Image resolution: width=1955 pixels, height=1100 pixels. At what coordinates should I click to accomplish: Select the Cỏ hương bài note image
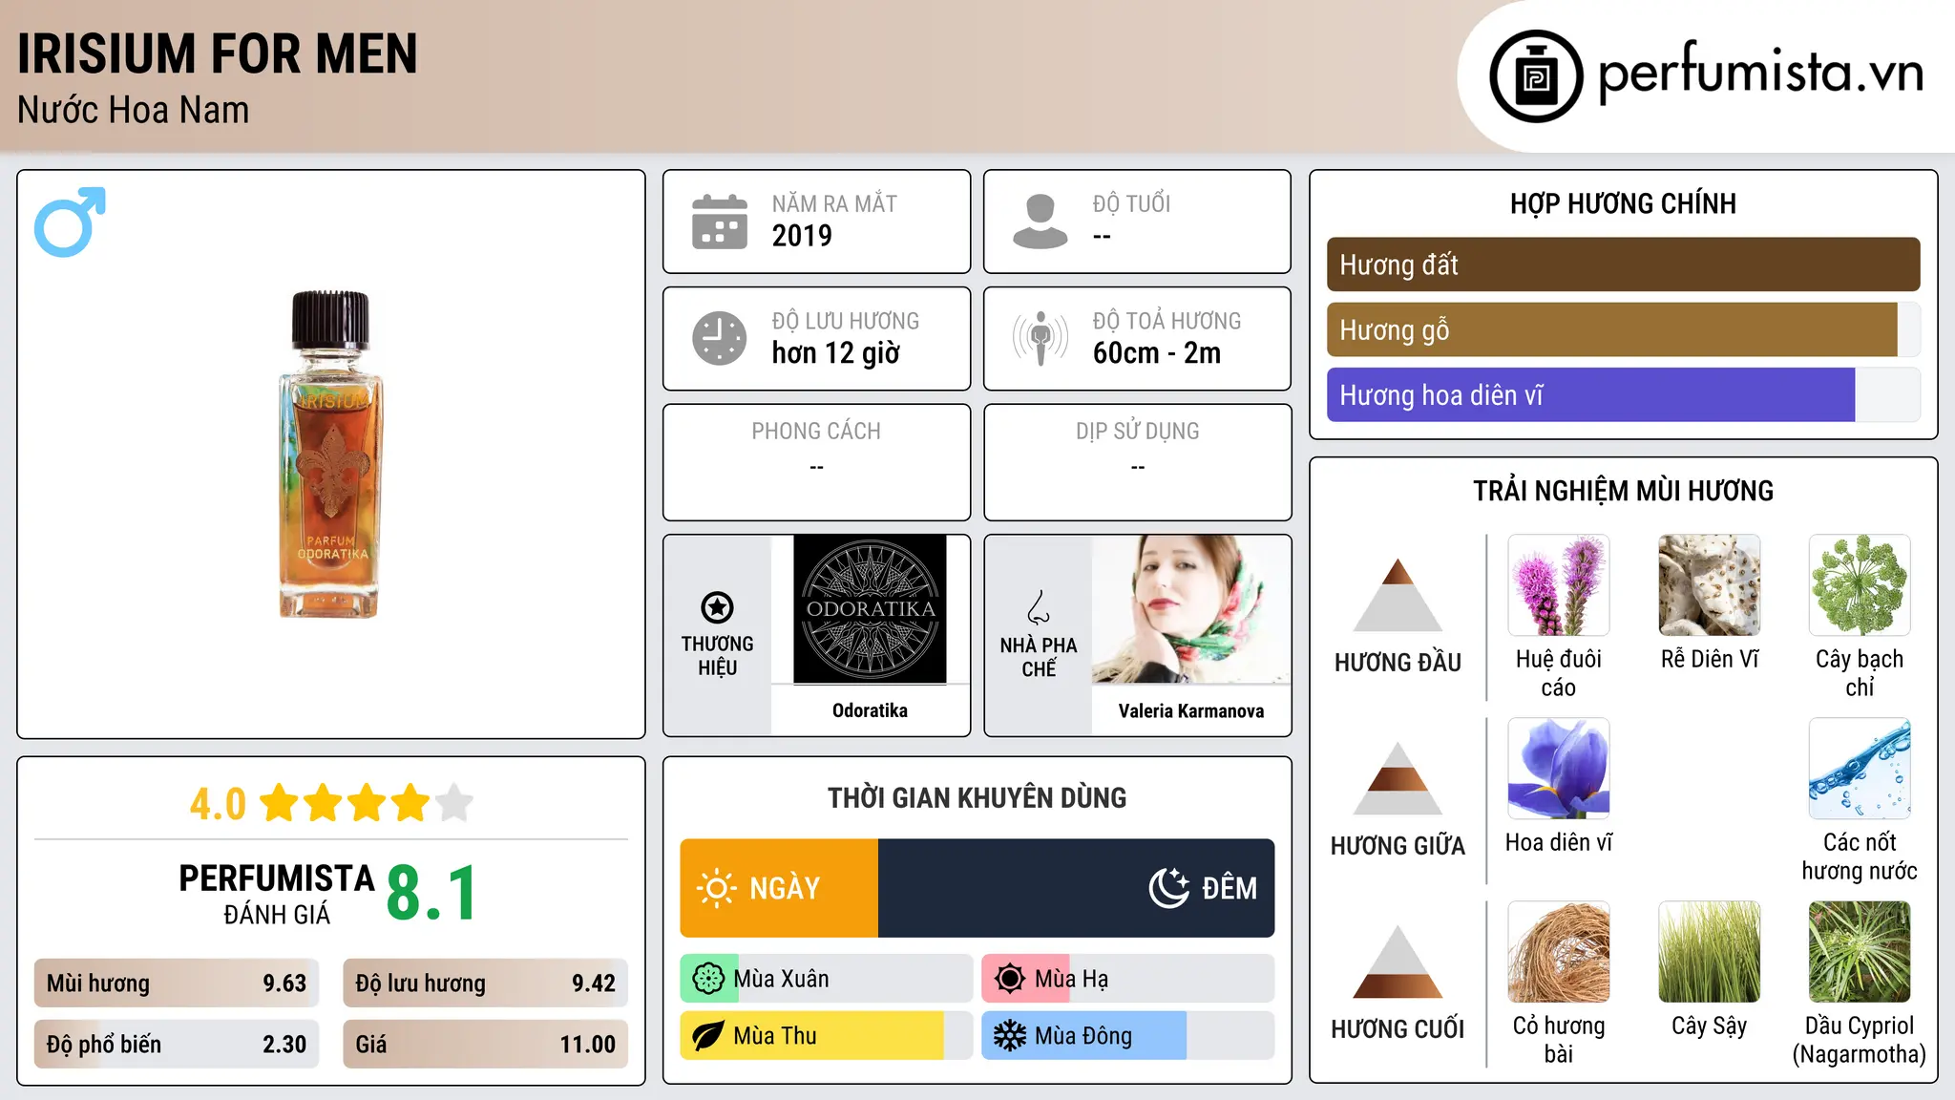click(1559, 952)
